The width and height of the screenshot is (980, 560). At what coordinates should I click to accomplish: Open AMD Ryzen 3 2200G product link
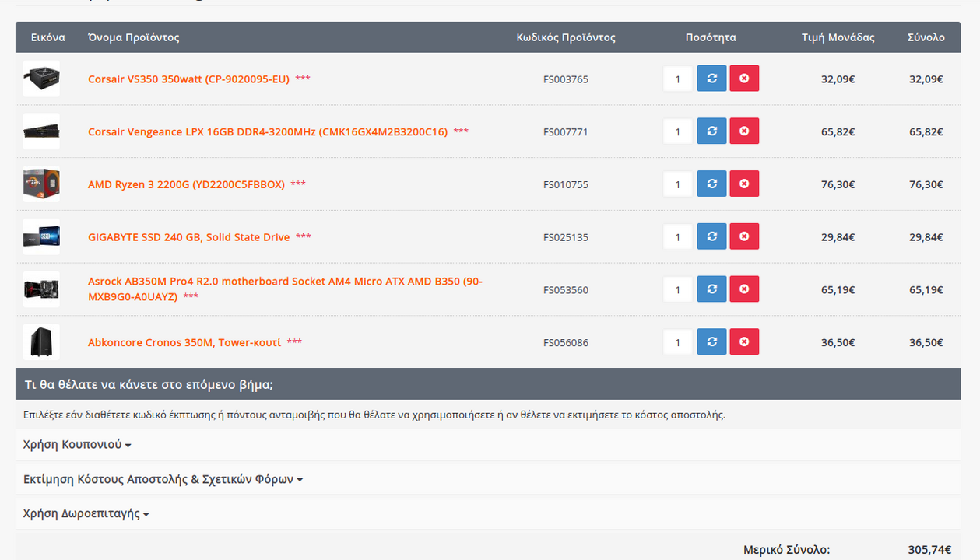(186, 184)
